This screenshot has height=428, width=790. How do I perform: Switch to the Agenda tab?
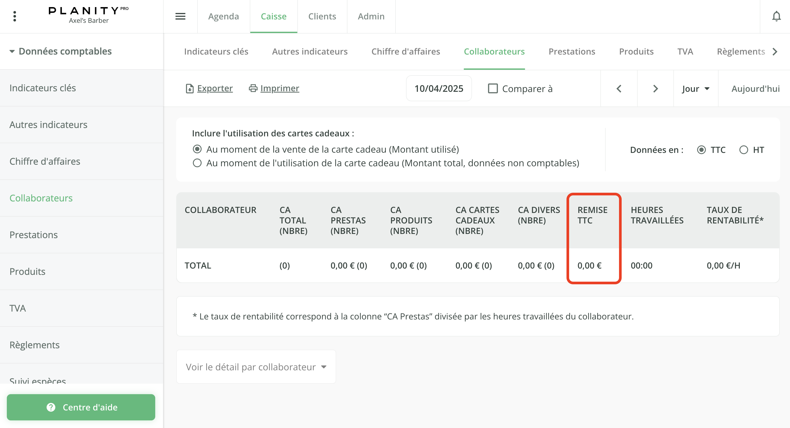click(223, 16)
